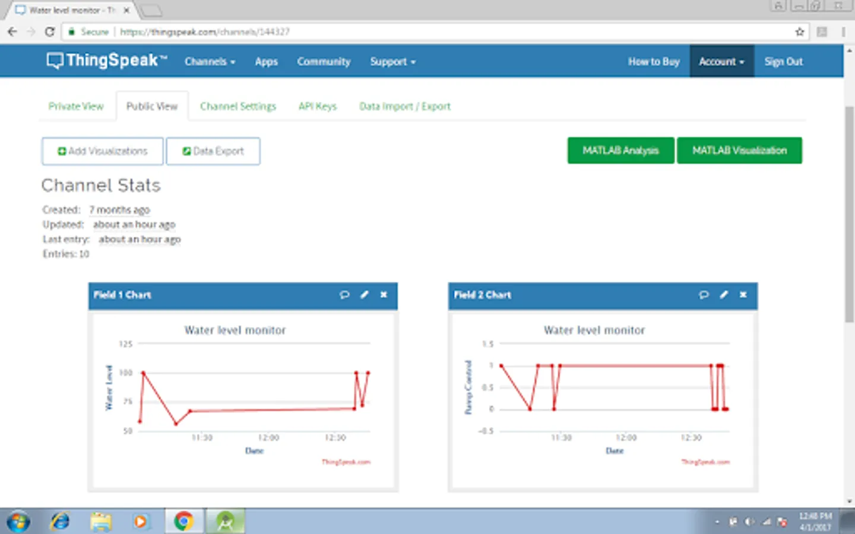Click ThingSpeak.com credit in Field 2 chart
The width and height of the screenshot is (855, 534).
pyautogui.click(x=705, y=462)
